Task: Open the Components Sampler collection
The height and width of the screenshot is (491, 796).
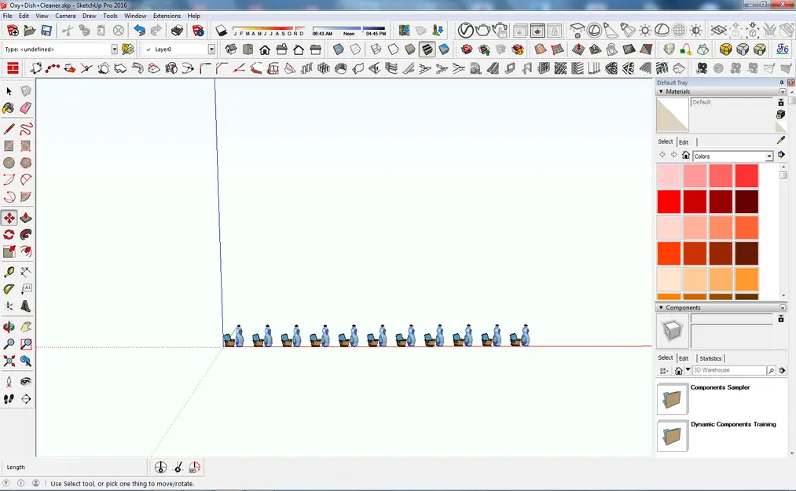Action: (x=673, y=398)
